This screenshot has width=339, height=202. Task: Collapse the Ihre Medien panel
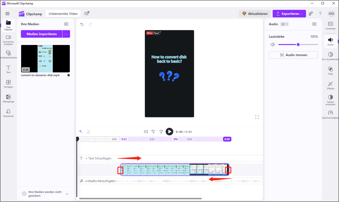point(66,24)
